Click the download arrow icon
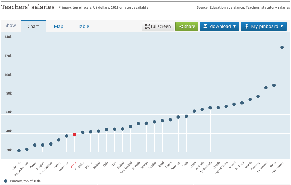 [205, 26]
